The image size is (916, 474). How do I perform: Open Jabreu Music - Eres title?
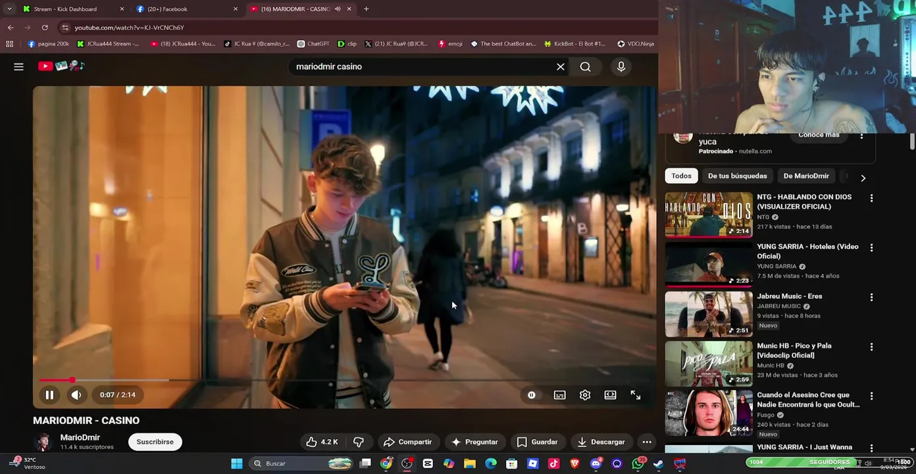coord(789,296)
